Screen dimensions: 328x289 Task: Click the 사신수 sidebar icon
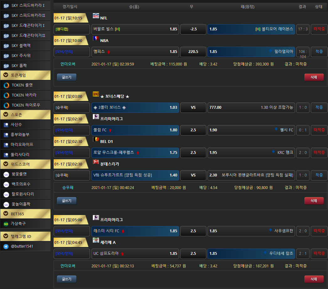[x=6, y=125]
